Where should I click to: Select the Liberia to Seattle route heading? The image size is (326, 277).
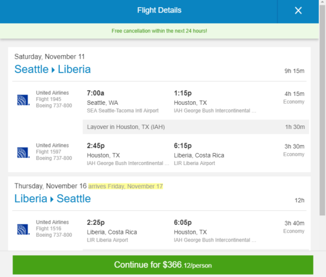(x=53, y=198)
